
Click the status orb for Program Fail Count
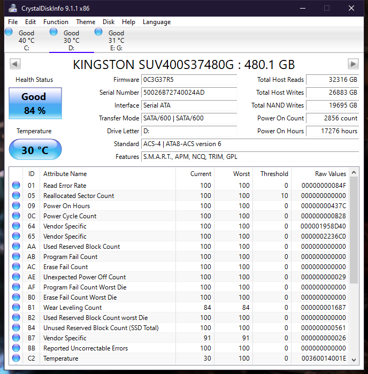[16, 257]
